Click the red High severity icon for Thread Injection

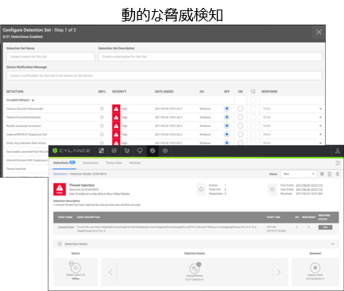click(x=60, y=190)
